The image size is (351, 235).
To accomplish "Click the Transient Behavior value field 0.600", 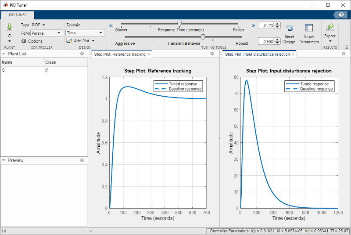I will click(x=265, y=42).
